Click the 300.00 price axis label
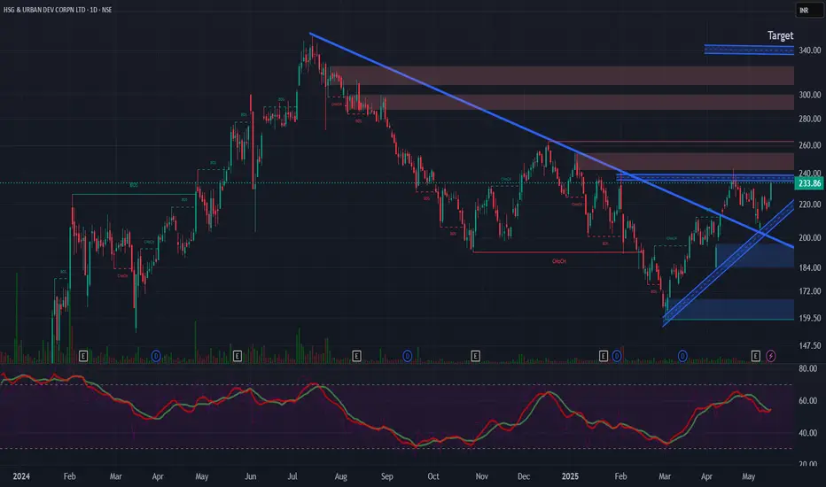 point(810,96)
